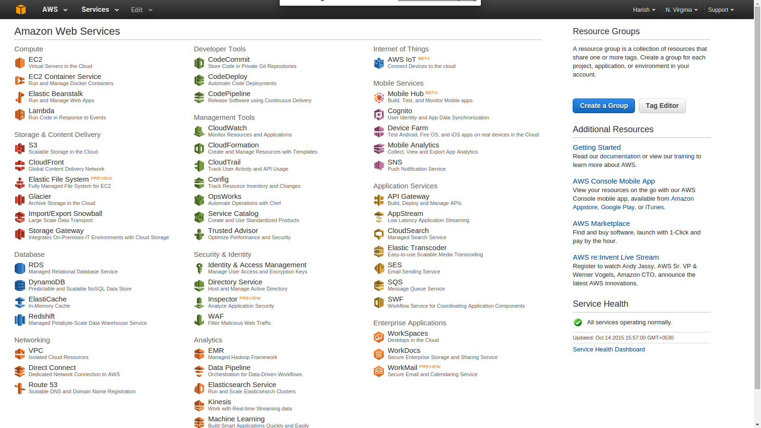Open the CloudWatch icon

(x=199, y=131)
